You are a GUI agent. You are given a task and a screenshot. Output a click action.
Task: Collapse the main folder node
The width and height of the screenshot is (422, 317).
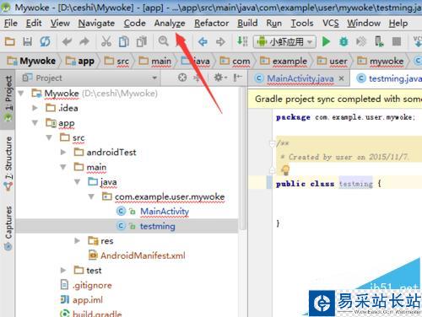(63, 167)
